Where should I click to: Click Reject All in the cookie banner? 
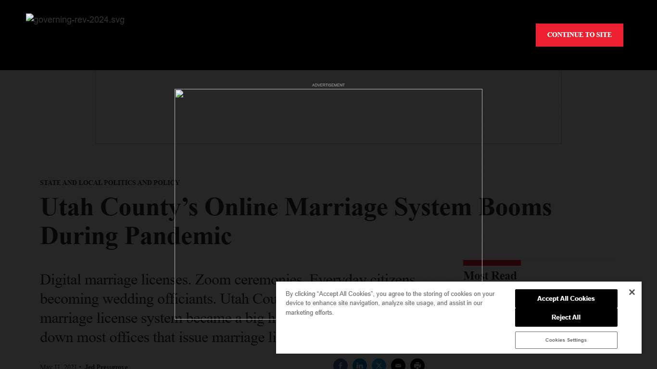tap(566, 317)
